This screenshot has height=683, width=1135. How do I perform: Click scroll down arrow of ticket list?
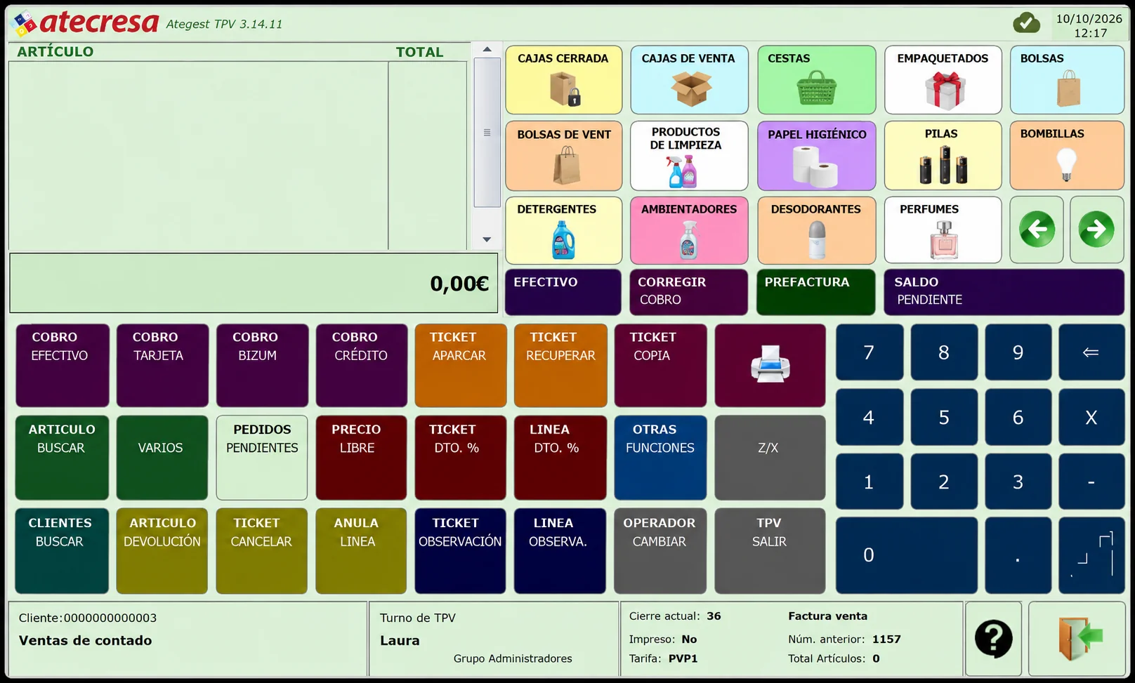pos(487,240)
